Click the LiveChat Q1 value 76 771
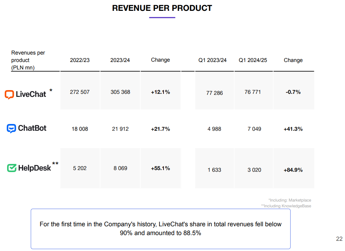This screenshot has height=251, width=345. click(253, 92)
